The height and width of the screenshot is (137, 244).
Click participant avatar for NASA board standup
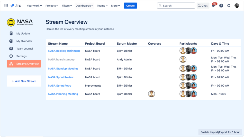point(183,59)
